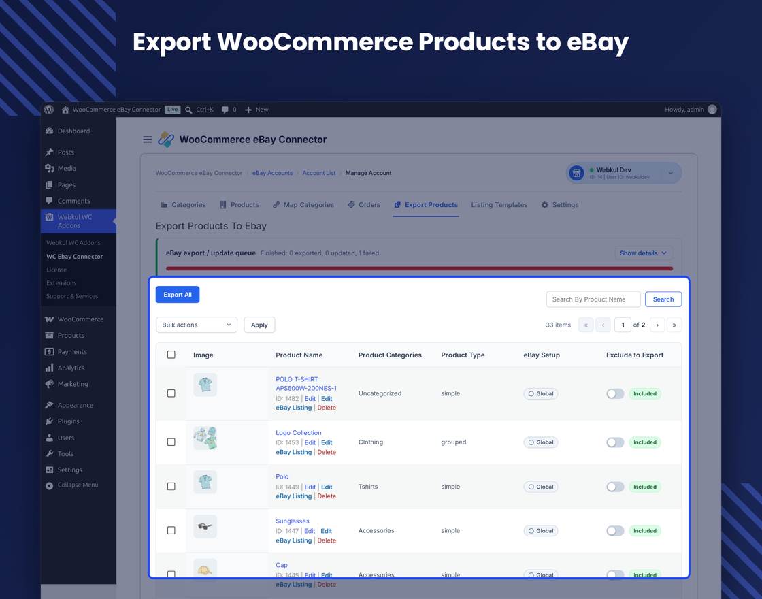Expand Show details of export queue
Image resolution: width=762 pixels, height=599 pixels.
click(x=644, y=253)
